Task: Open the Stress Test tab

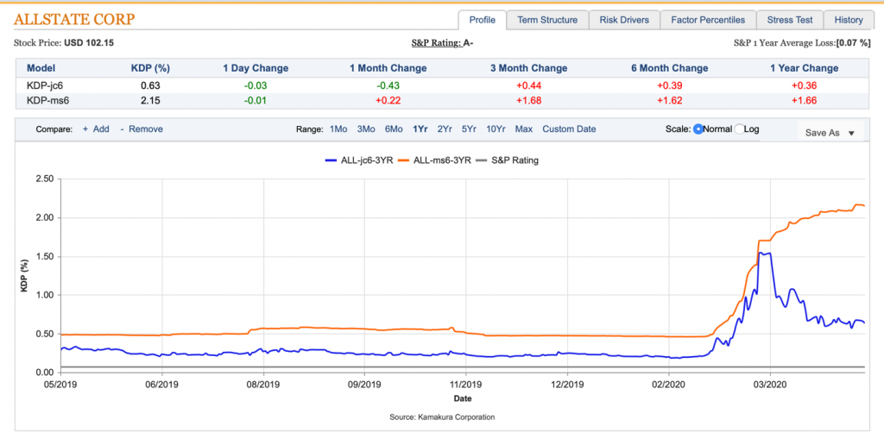Action: click(x=790, y=20)
